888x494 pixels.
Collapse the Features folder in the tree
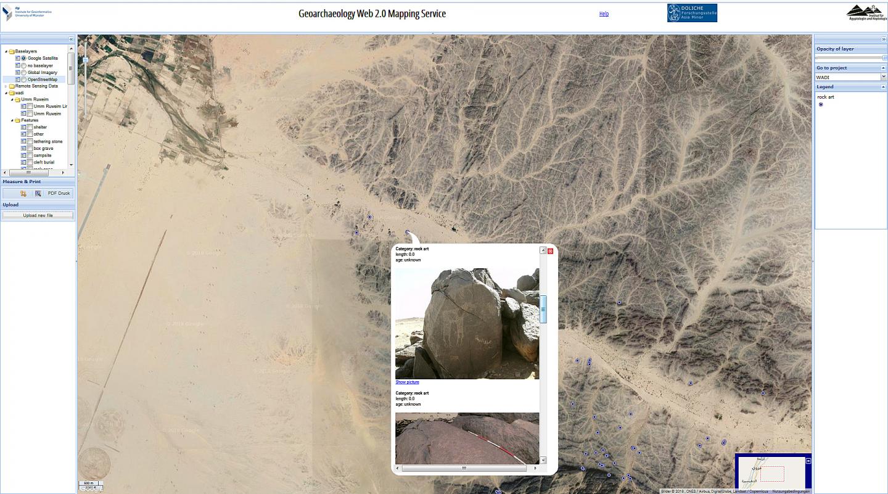click(x=11, y=120)
